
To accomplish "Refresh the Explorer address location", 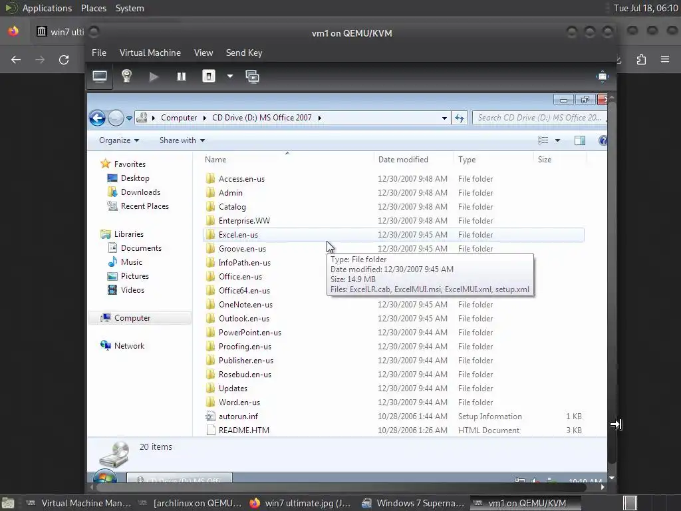I will pyautogui.click(x=460, y=118).
